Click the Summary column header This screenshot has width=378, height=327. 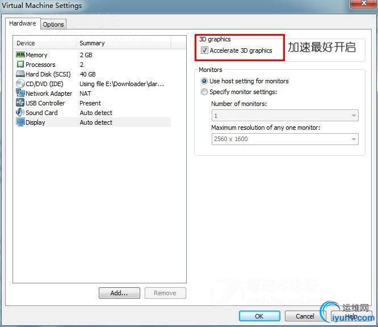(124, 43)
